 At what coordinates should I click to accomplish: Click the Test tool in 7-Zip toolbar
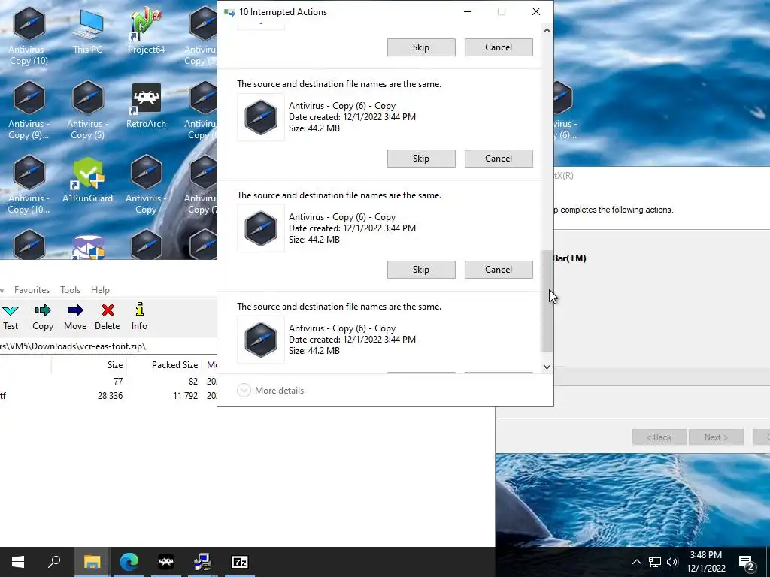[11, 316]
